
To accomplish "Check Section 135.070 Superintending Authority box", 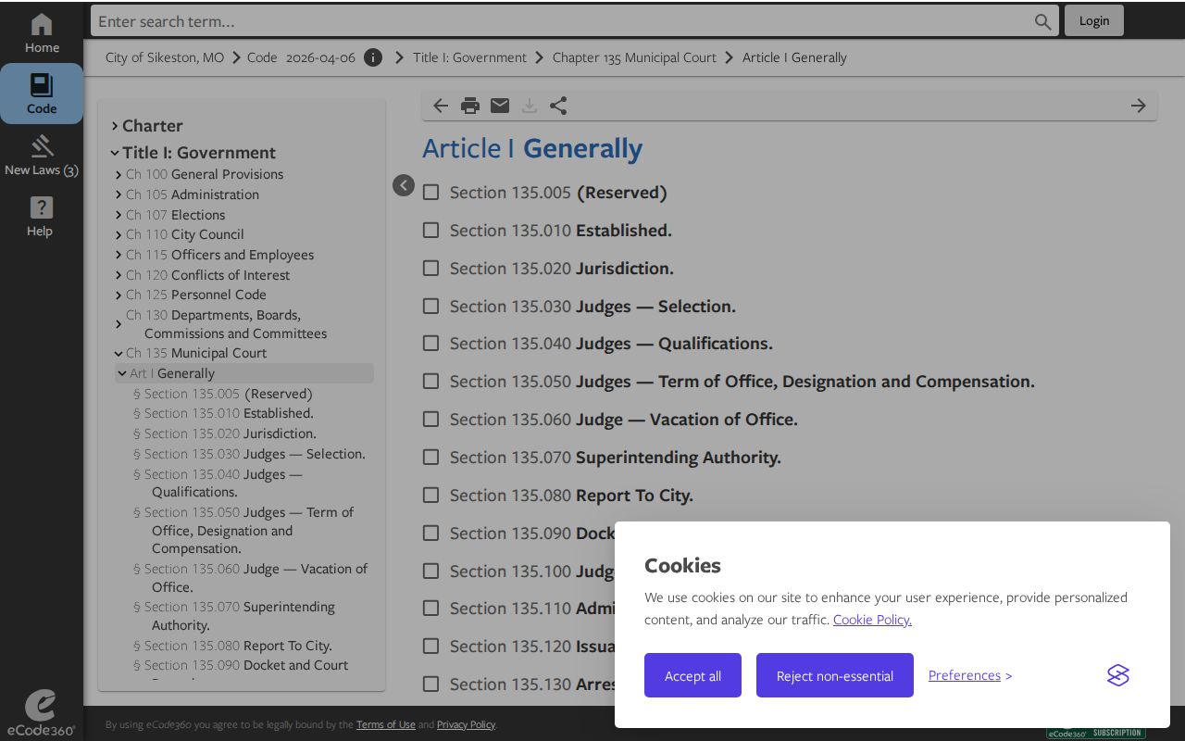I will pos(430,457).
